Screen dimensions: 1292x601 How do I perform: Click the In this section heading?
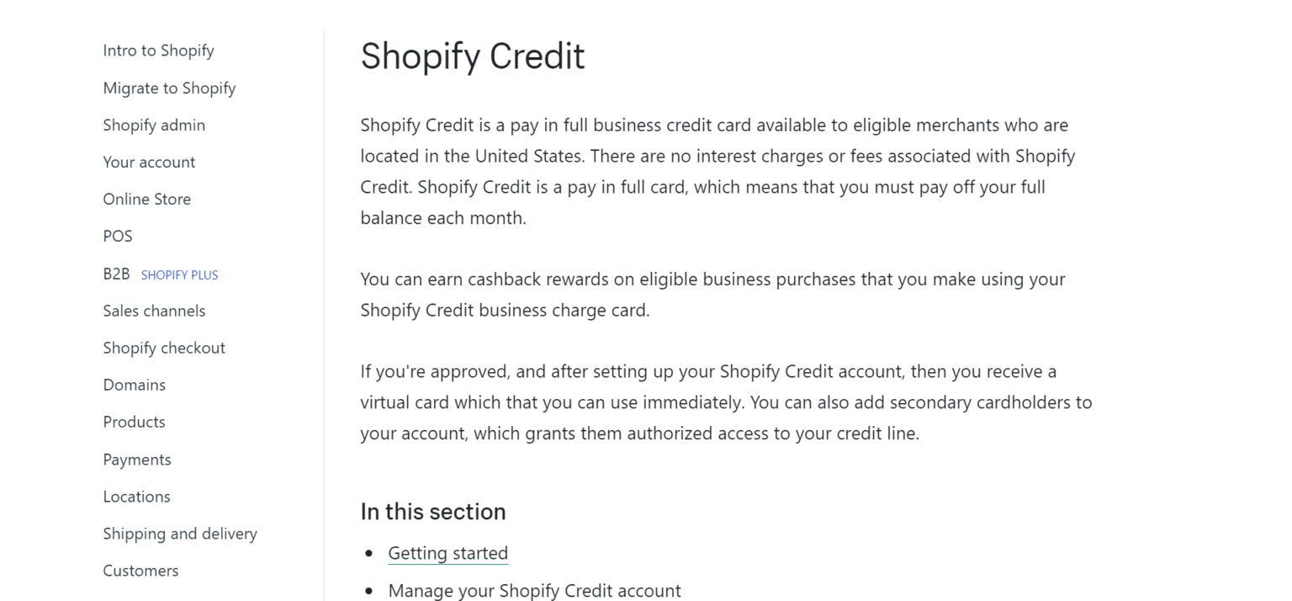pyautogui.click(x=432, y=511)
